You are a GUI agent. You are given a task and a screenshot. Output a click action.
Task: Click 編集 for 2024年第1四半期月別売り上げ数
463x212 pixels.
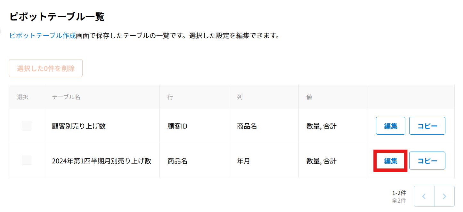[391, 161]
